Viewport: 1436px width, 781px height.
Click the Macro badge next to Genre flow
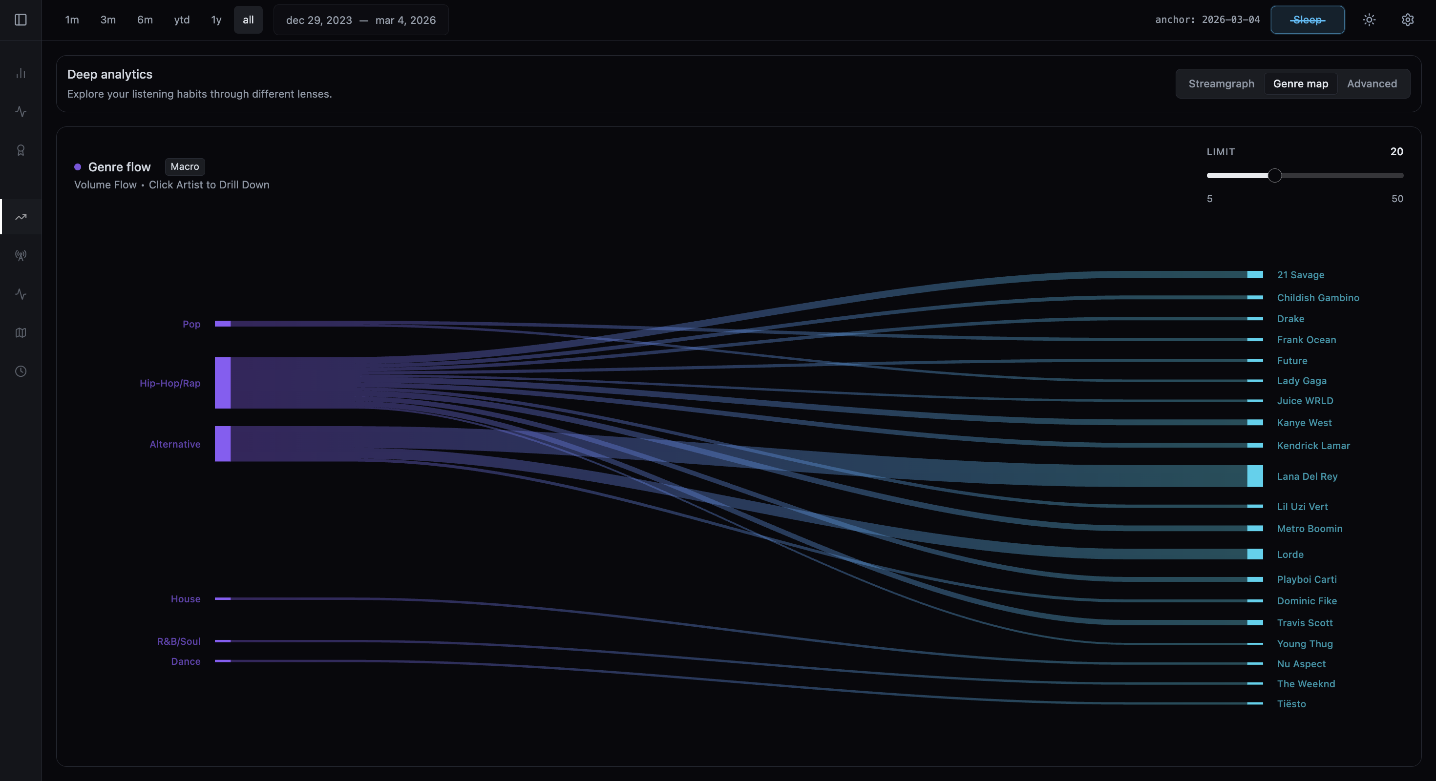coord(185,166)
